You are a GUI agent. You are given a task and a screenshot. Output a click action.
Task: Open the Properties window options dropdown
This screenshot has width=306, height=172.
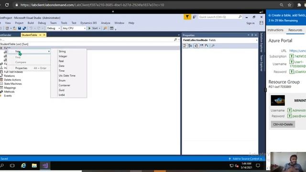pyautogui.click(x=248, y=35)
